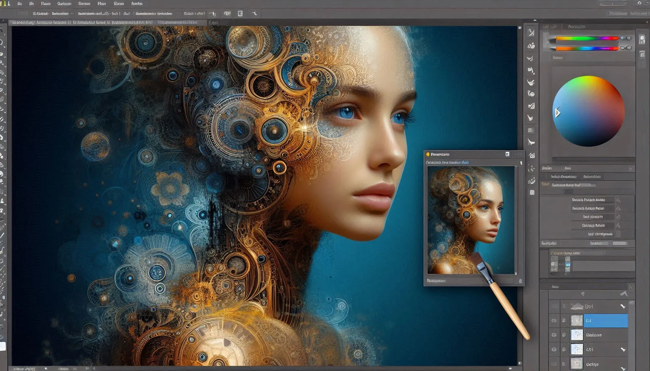The width and height of the screenshot is (650, 371).
Task: Open the sixth menu in the top menu bar
Action: point(102,4)
